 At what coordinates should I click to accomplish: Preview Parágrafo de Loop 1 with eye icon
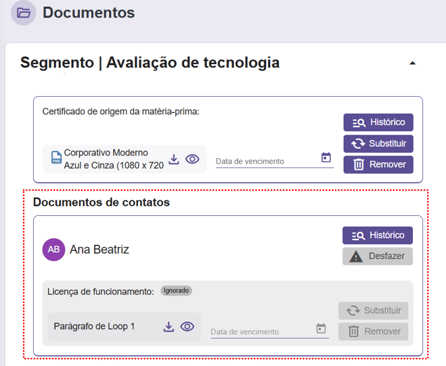pos(187,327)
